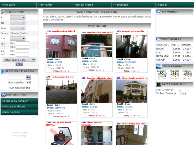The image size is (194, 145).
Task: Open Arazi satın alırken page
Action: tap(19, 107)
